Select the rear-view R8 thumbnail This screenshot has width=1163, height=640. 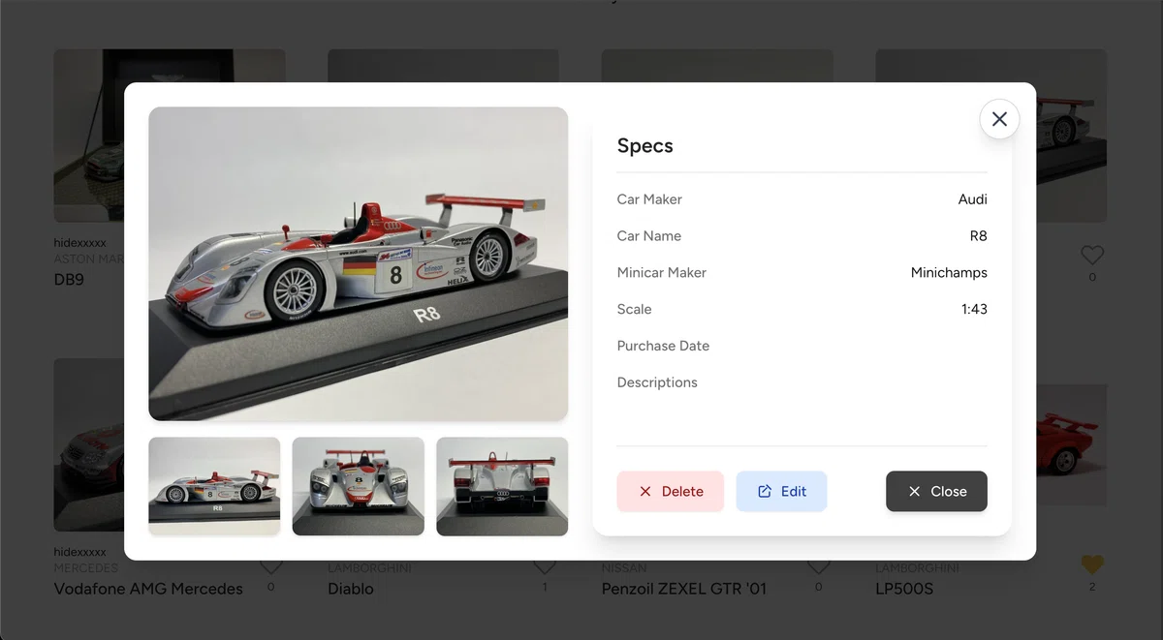(x=502, y=486)
